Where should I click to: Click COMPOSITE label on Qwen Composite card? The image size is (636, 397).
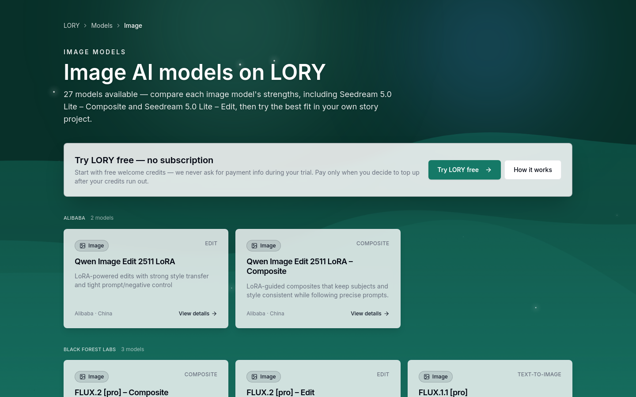pyautogui.click(x=373, y=243)
